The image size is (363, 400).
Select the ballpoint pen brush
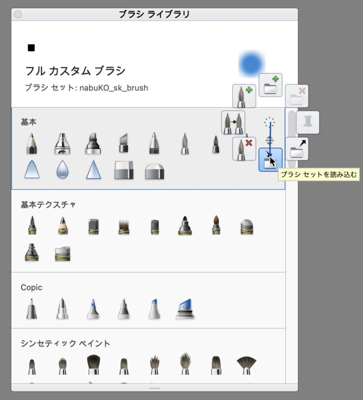154,143
